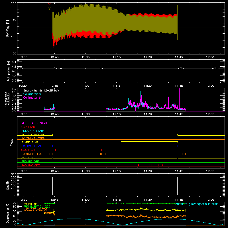Image resolution: width=228 pixels, height=228 pixels.
Task: Click the "150" tick on Pointing axis
Action: tap(14, 20)
